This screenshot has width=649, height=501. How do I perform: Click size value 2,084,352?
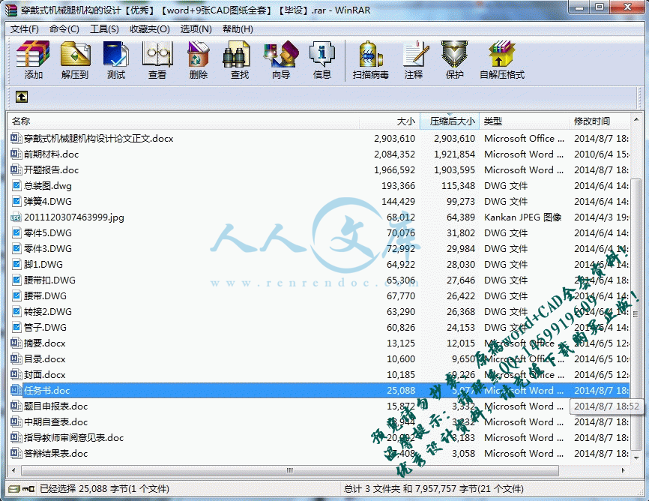[394, 154]
